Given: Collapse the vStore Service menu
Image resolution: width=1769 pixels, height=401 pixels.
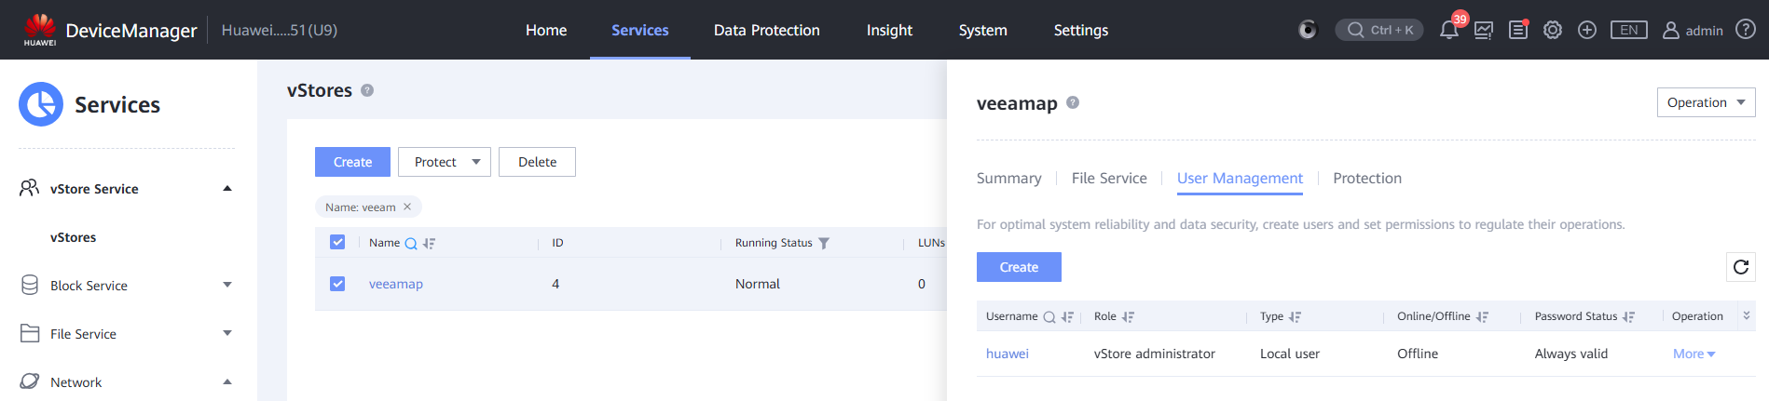Looking at the screenshot, I should pos(227,188).
